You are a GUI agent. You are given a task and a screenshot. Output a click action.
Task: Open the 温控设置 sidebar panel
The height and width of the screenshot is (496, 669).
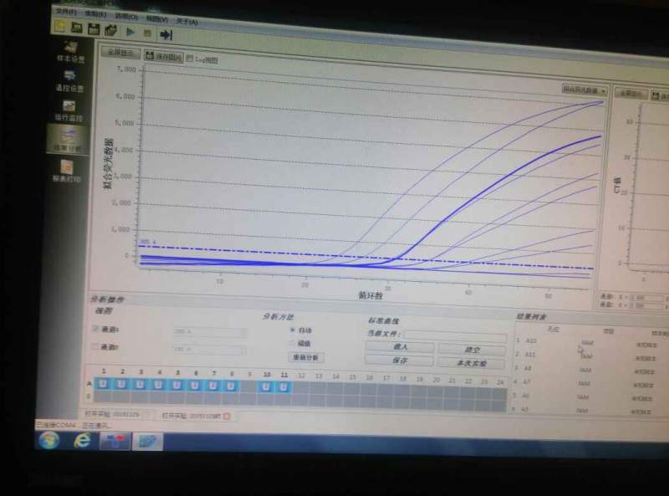point(69,81)
